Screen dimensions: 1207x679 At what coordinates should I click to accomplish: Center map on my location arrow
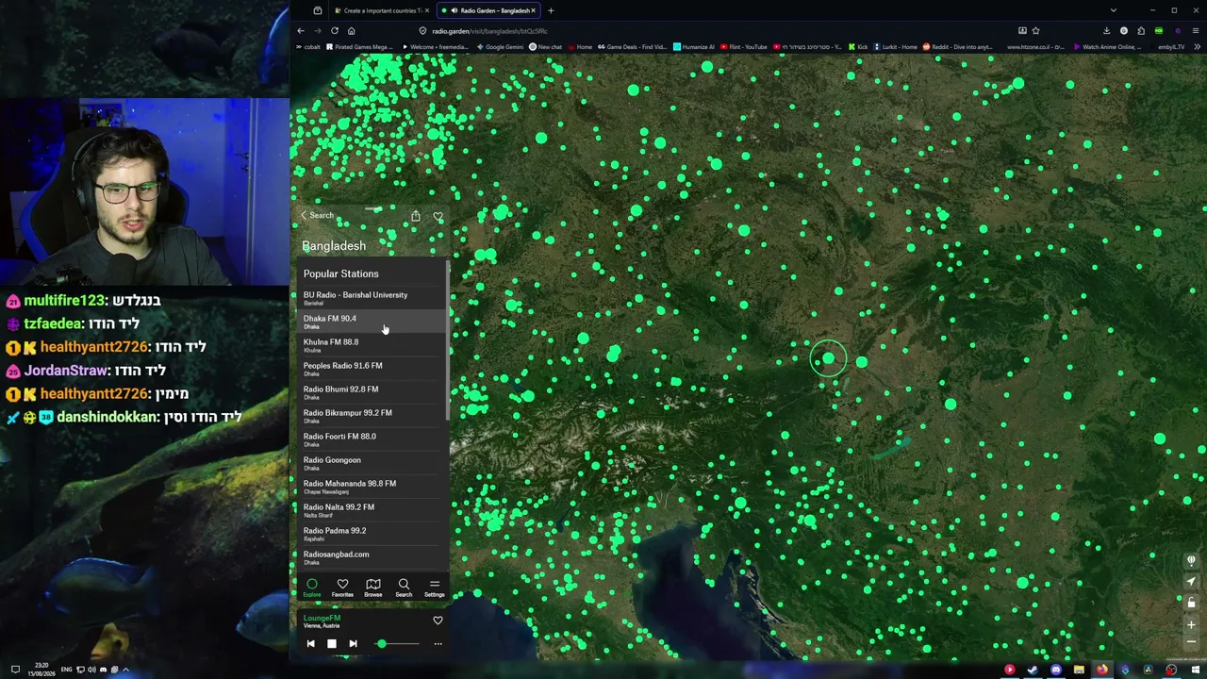[x=1191, y=582]
